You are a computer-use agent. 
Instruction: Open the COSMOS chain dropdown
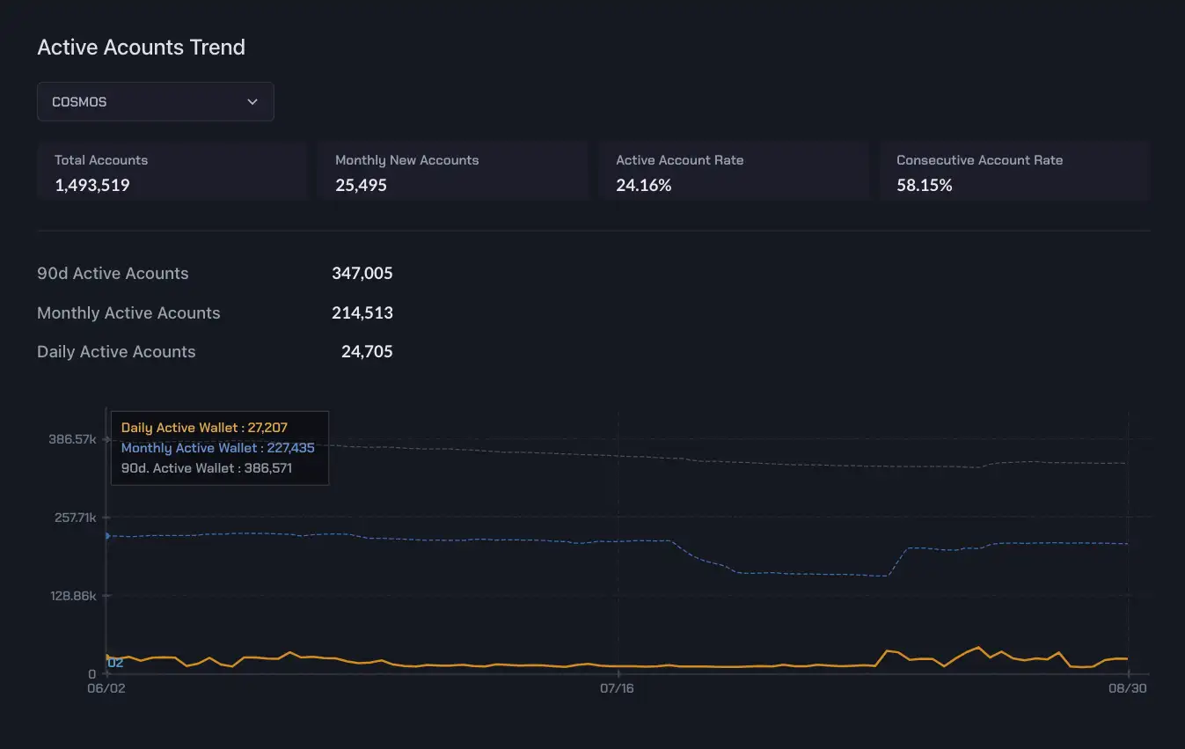tap(155, 102)
